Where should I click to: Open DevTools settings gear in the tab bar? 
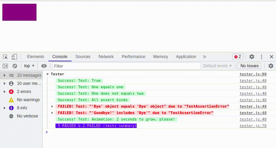point(252,57)
